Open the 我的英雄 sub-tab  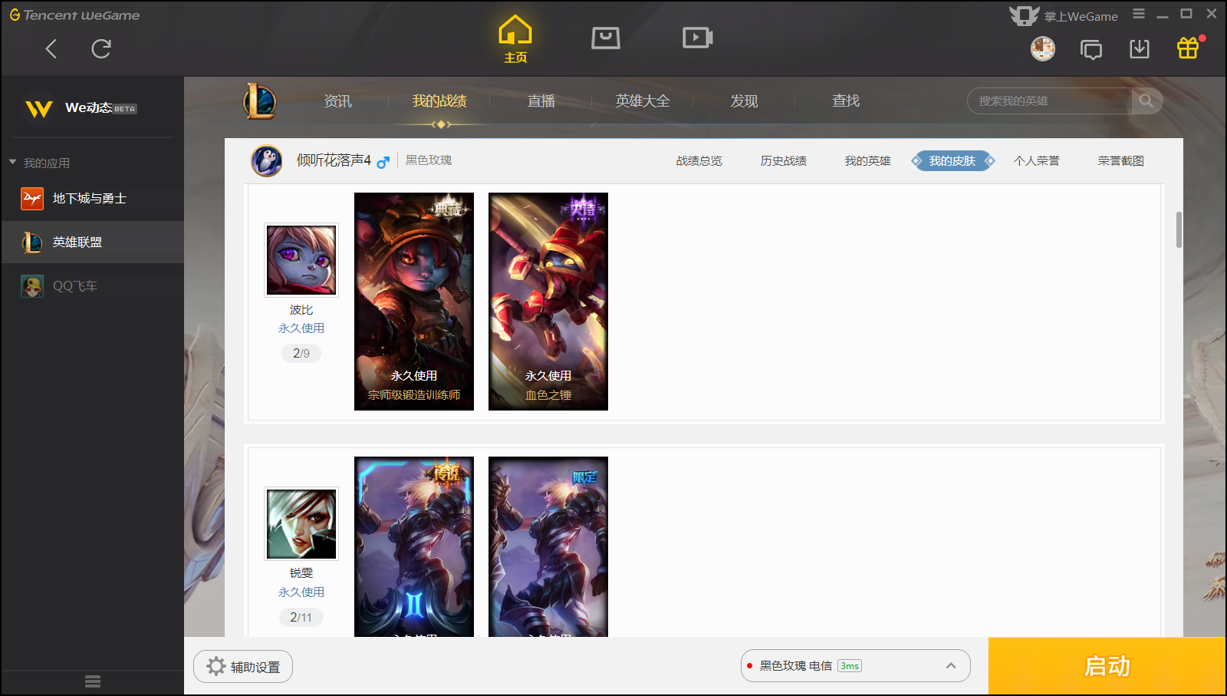tap(868, 161)
